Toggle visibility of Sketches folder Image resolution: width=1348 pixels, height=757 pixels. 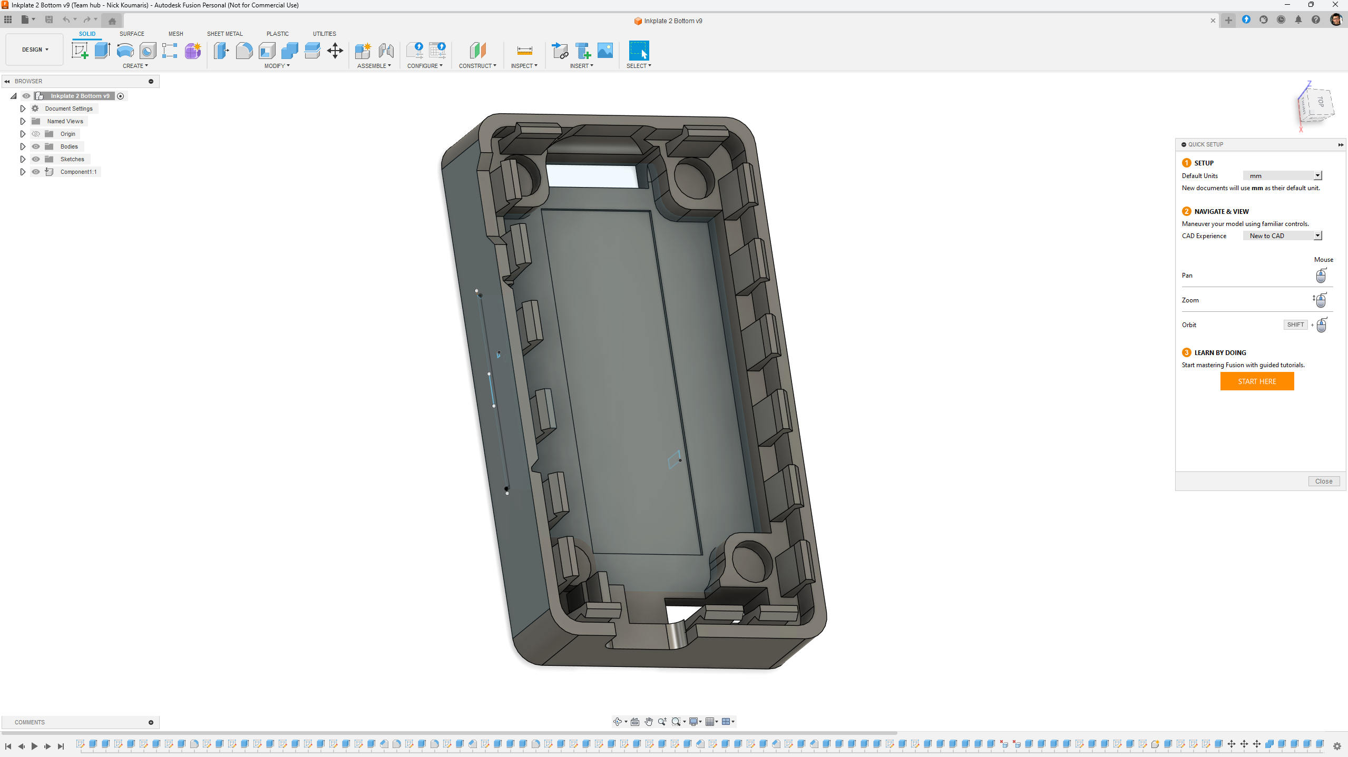(x=36, y=159)
